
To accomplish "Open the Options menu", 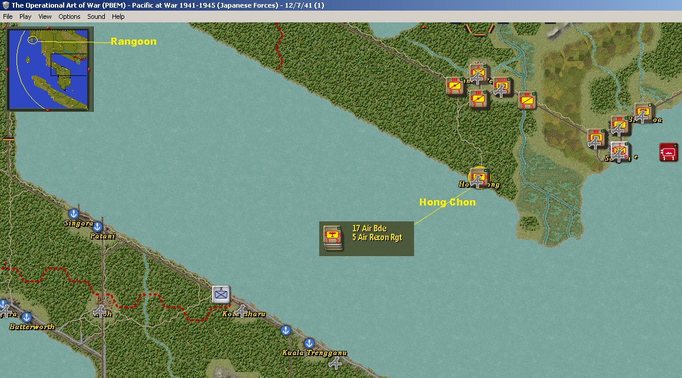I will (69, 16).
